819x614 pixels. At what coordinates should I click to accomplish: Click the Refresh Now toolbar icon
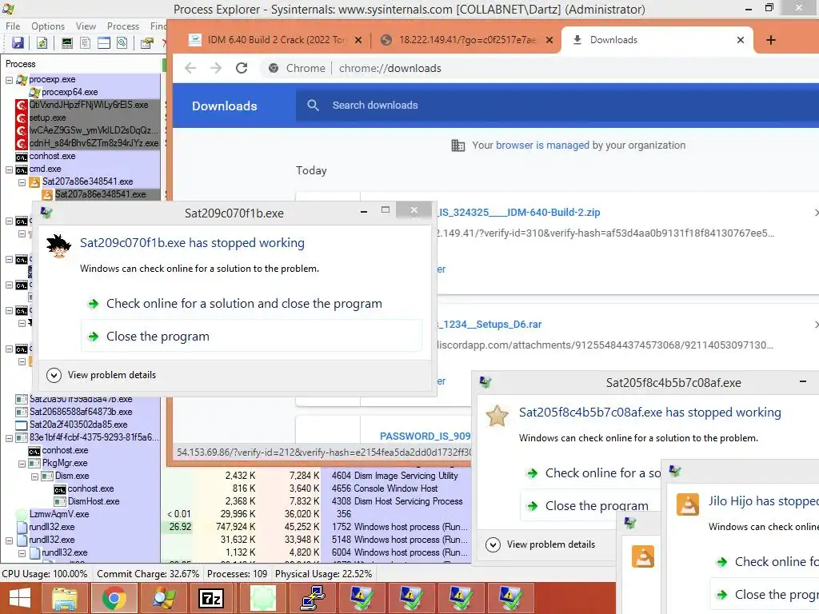(42, 43)
